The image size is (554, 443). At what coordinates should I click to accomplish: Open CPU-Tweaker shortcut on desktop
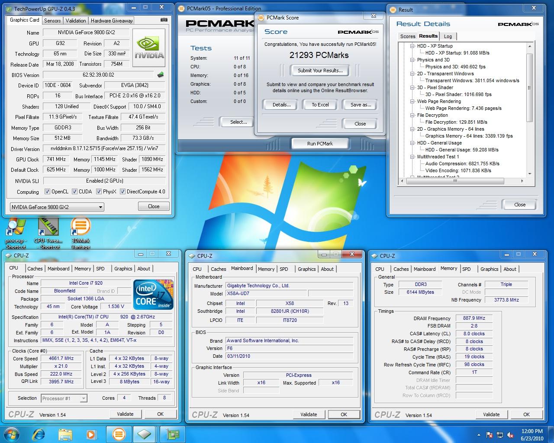click(x=48, y=234)
